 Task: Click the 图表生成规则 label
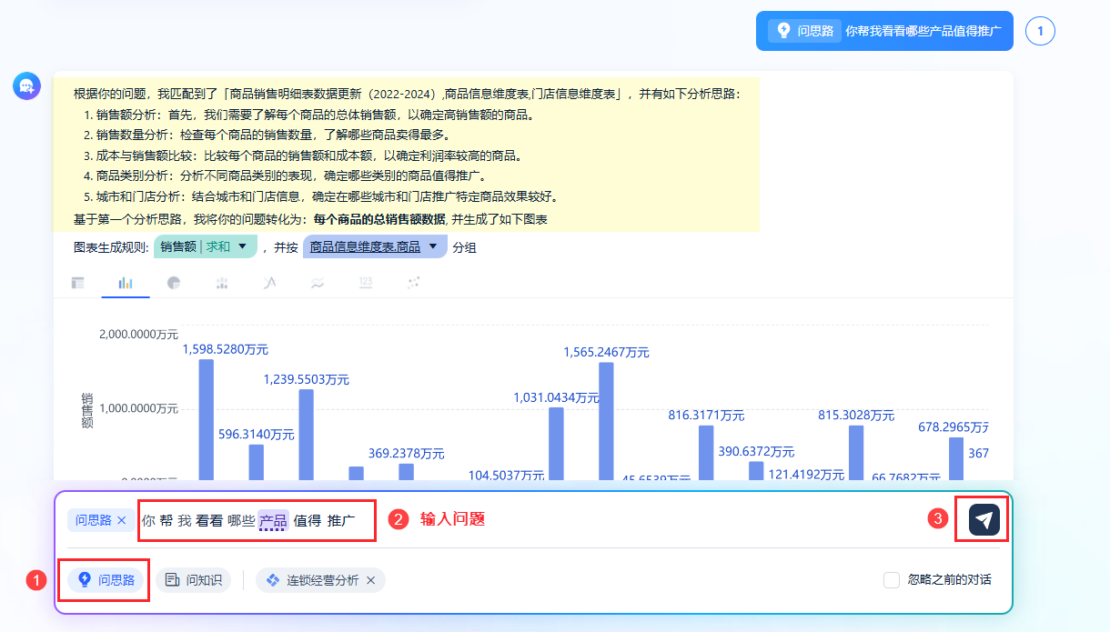pos(111,246)
